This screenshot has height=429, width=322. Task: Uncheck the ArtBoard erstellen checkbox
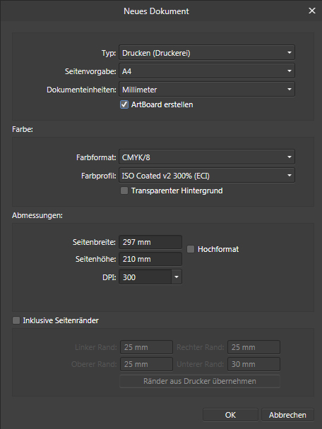pos(124,104)
